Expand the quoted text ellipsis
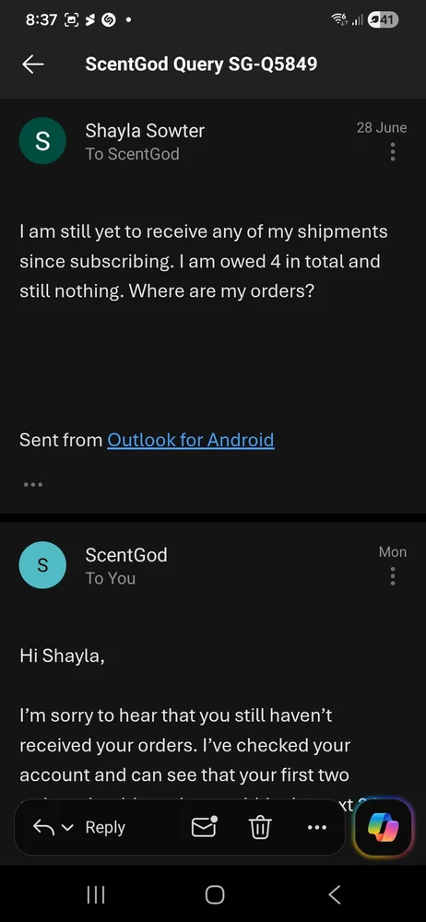Screen dimensions: 426x922 (33, 485)
